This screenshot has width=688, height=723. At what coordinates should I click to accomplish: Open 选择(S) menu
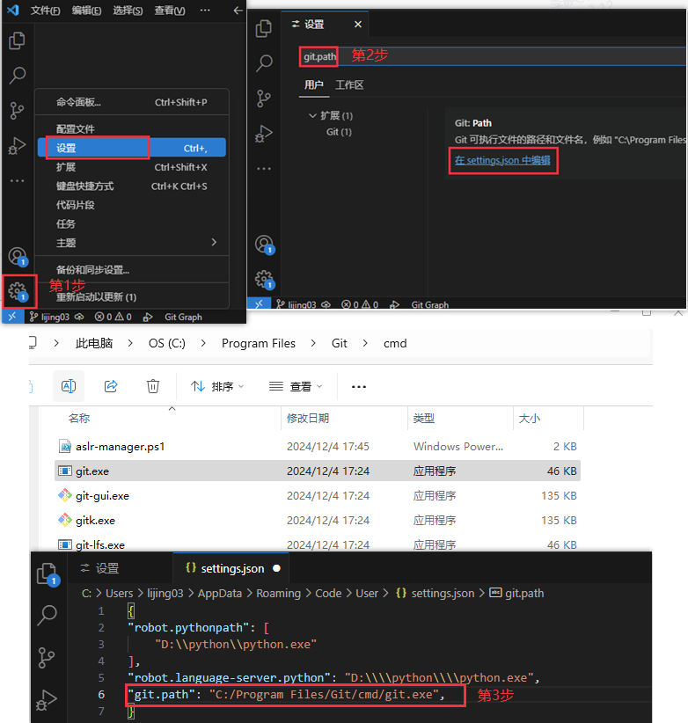(x=128, y=11)
